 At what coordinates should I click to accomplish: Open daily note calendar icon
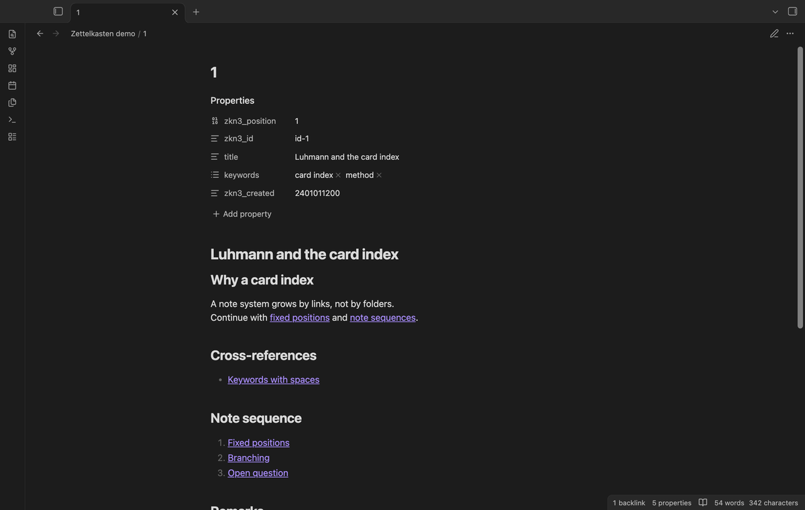click(12, 85)
